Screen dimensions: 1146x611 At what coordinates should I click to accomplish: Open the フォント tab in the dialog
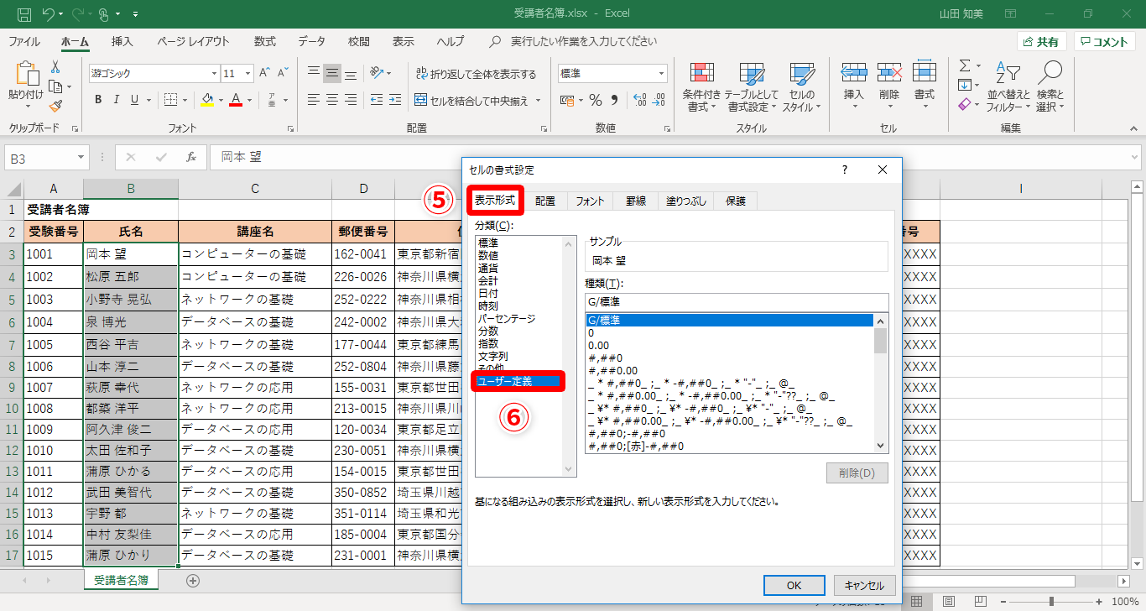[x=590, y=201]
